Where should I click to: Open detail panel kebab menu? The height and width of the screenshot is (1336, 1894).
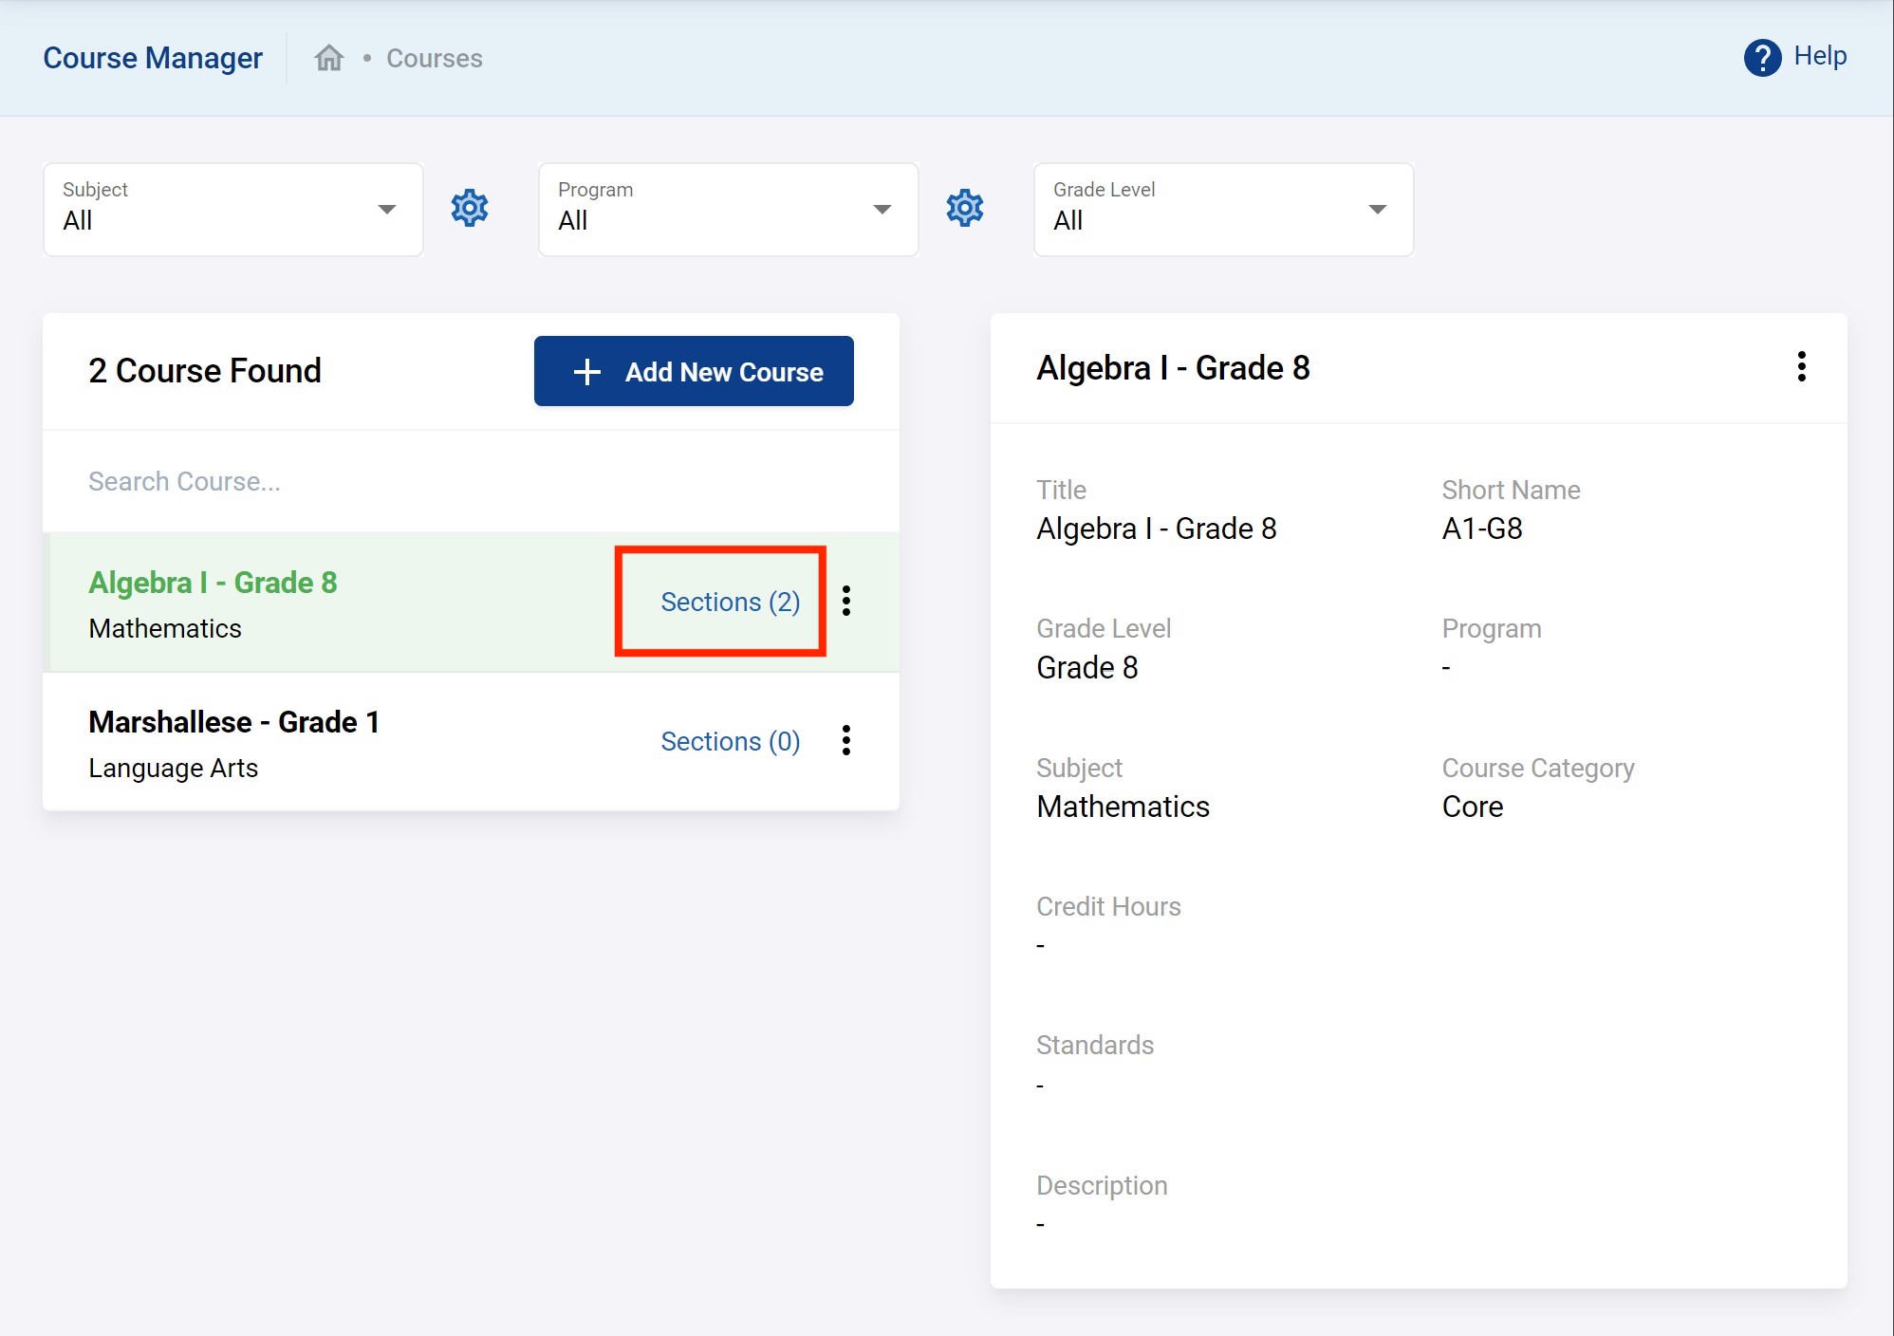pos(1801,366)
